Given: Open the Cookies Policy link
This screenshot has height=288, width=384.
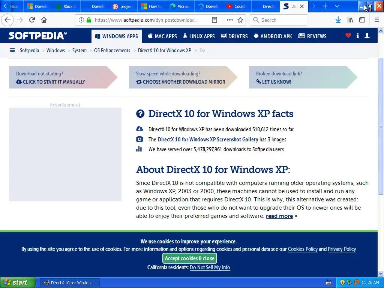Looking at the screenshot, I should [303, 249].
